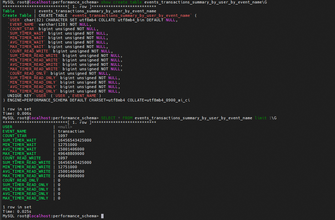Image resolution: width=335 pixels, height=220 pixels.
Task: Click the AVG_TIMER_READ_ONLY result label
Action: tap(25, 194)
